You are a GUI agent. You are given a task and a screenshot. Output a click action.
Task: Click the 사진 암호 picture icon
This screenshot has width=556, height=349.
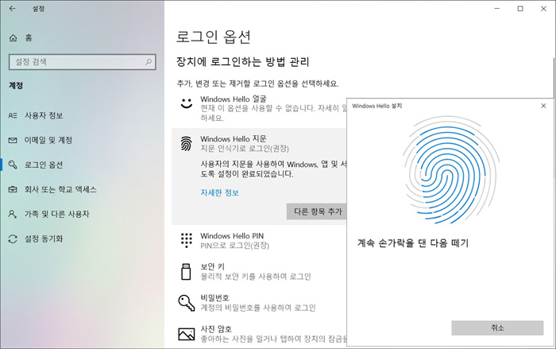(x=187, y=334)
